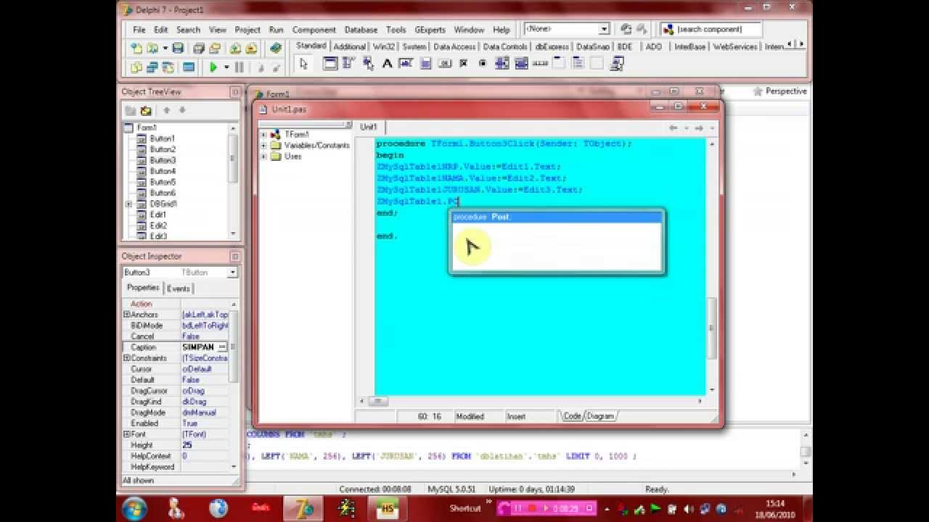
Task: Expand the TForm1 node in code explorer
Action: tap(264, 135)
